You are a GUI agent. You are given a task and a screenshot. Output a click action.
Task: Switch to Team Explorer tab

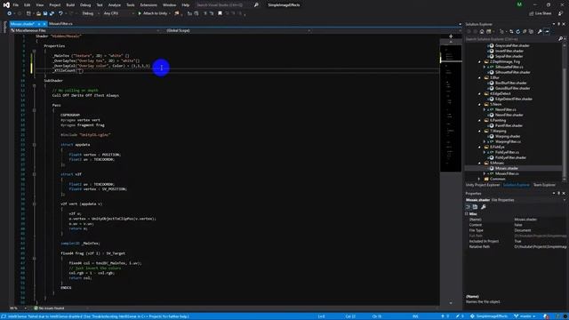(x=544, y=185)
